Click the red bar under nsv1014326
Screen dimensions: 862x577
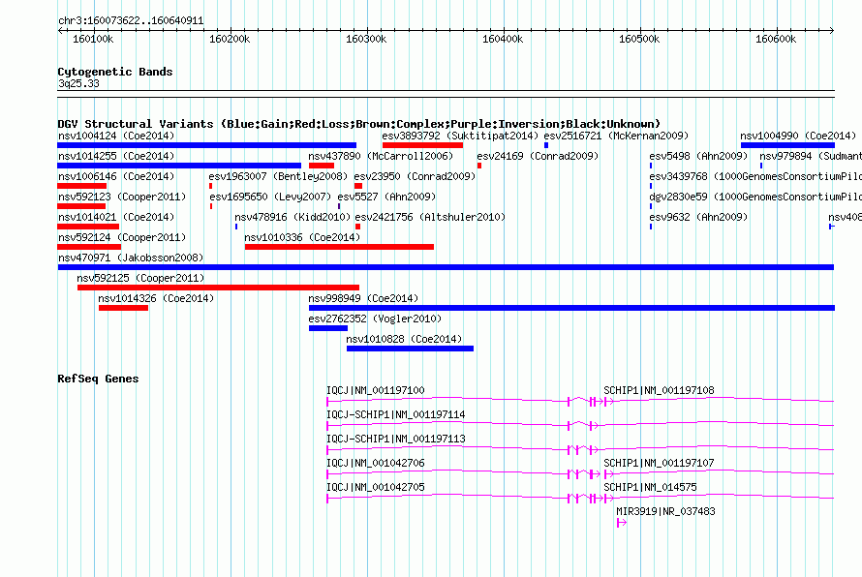click(124, 308)
